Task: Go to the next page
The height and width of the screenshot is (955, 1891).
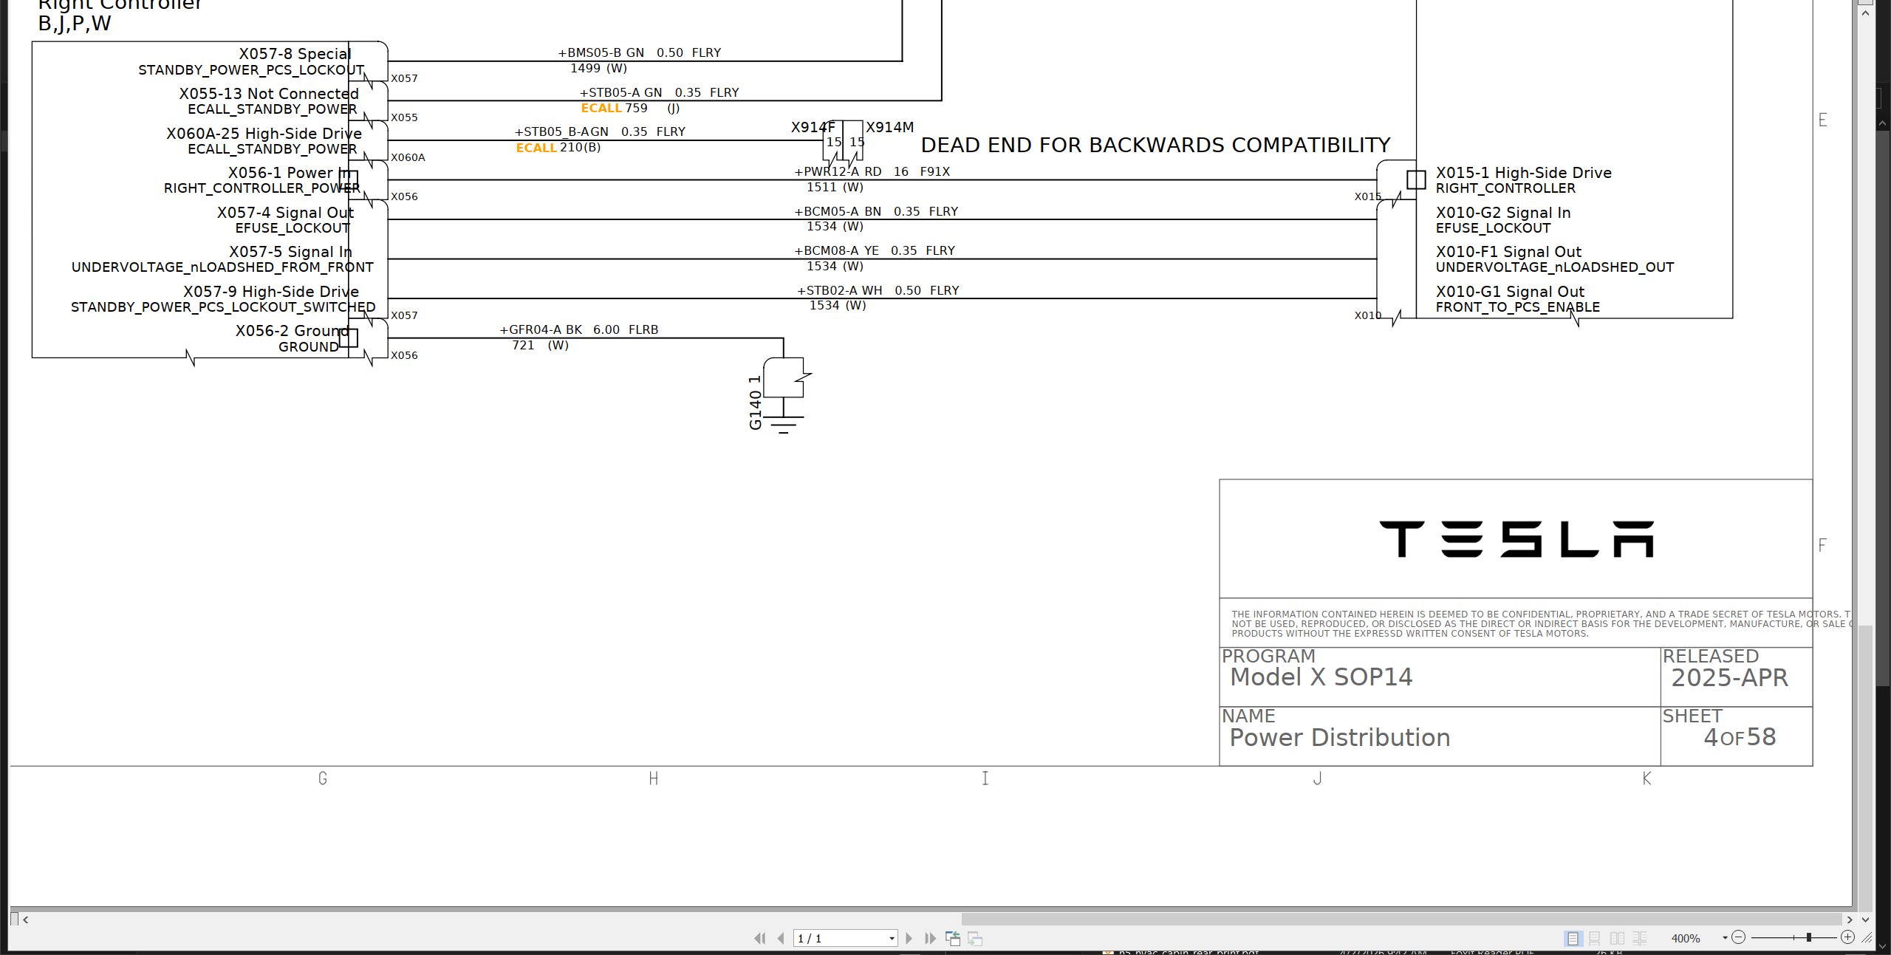Action: tap(909, 938)
